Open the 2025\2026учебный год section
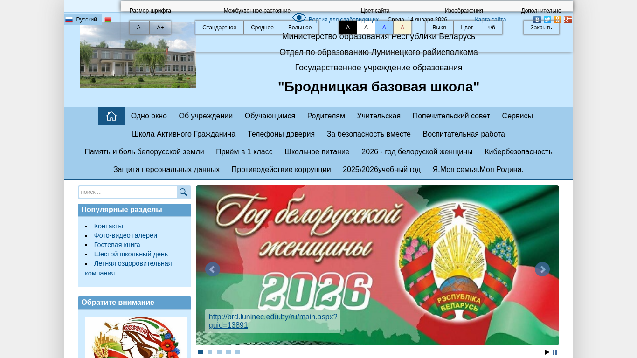637x358 pixels. pos(382,170)
